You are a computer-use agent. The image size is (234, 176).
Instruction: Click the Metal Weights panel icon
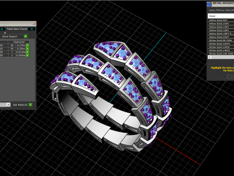click(x=209, y=4)
